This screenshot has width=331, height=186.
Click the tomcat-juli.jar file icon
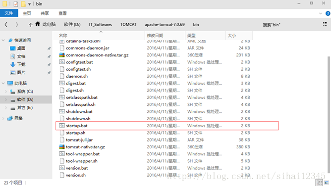pos(62,139)
